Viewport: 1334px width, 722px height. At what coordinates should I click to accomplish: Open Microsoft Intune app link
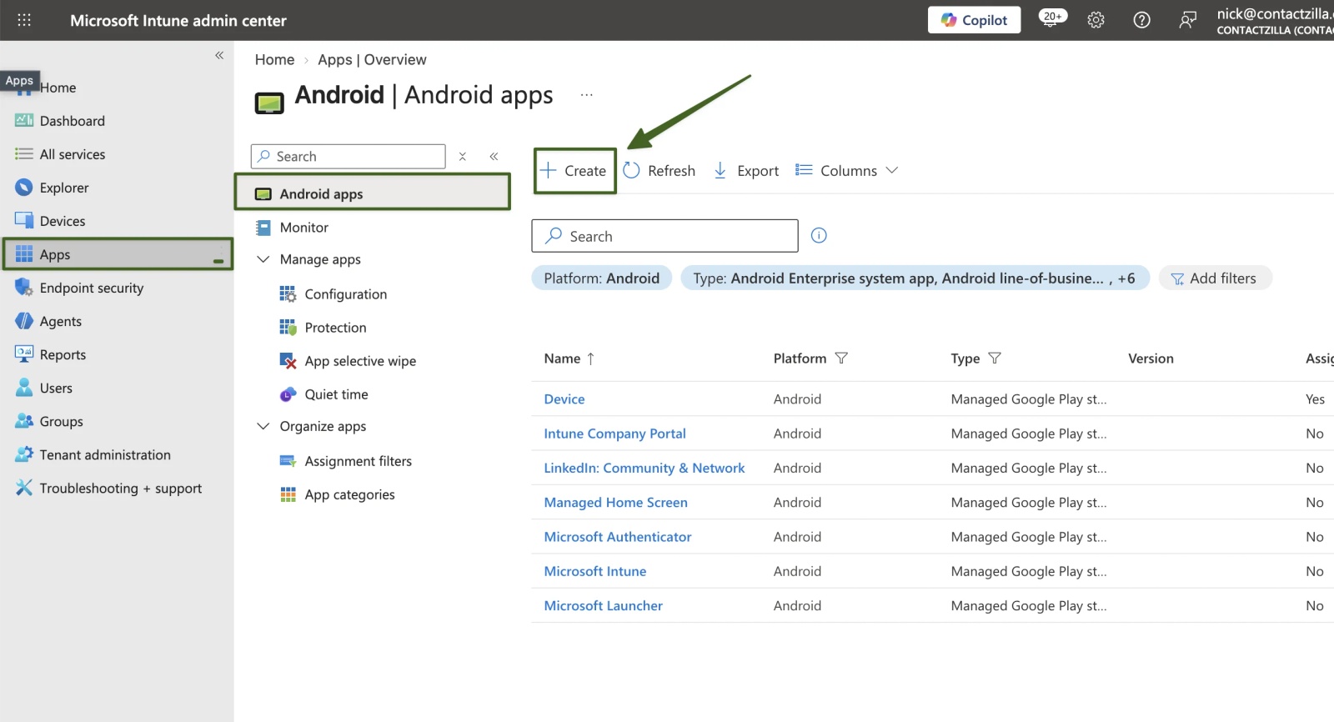tap(595, 571)
